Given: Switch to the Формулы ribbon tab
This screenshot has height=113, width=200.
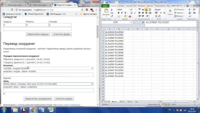Looking at the screenshot, I should pos(142,6).
